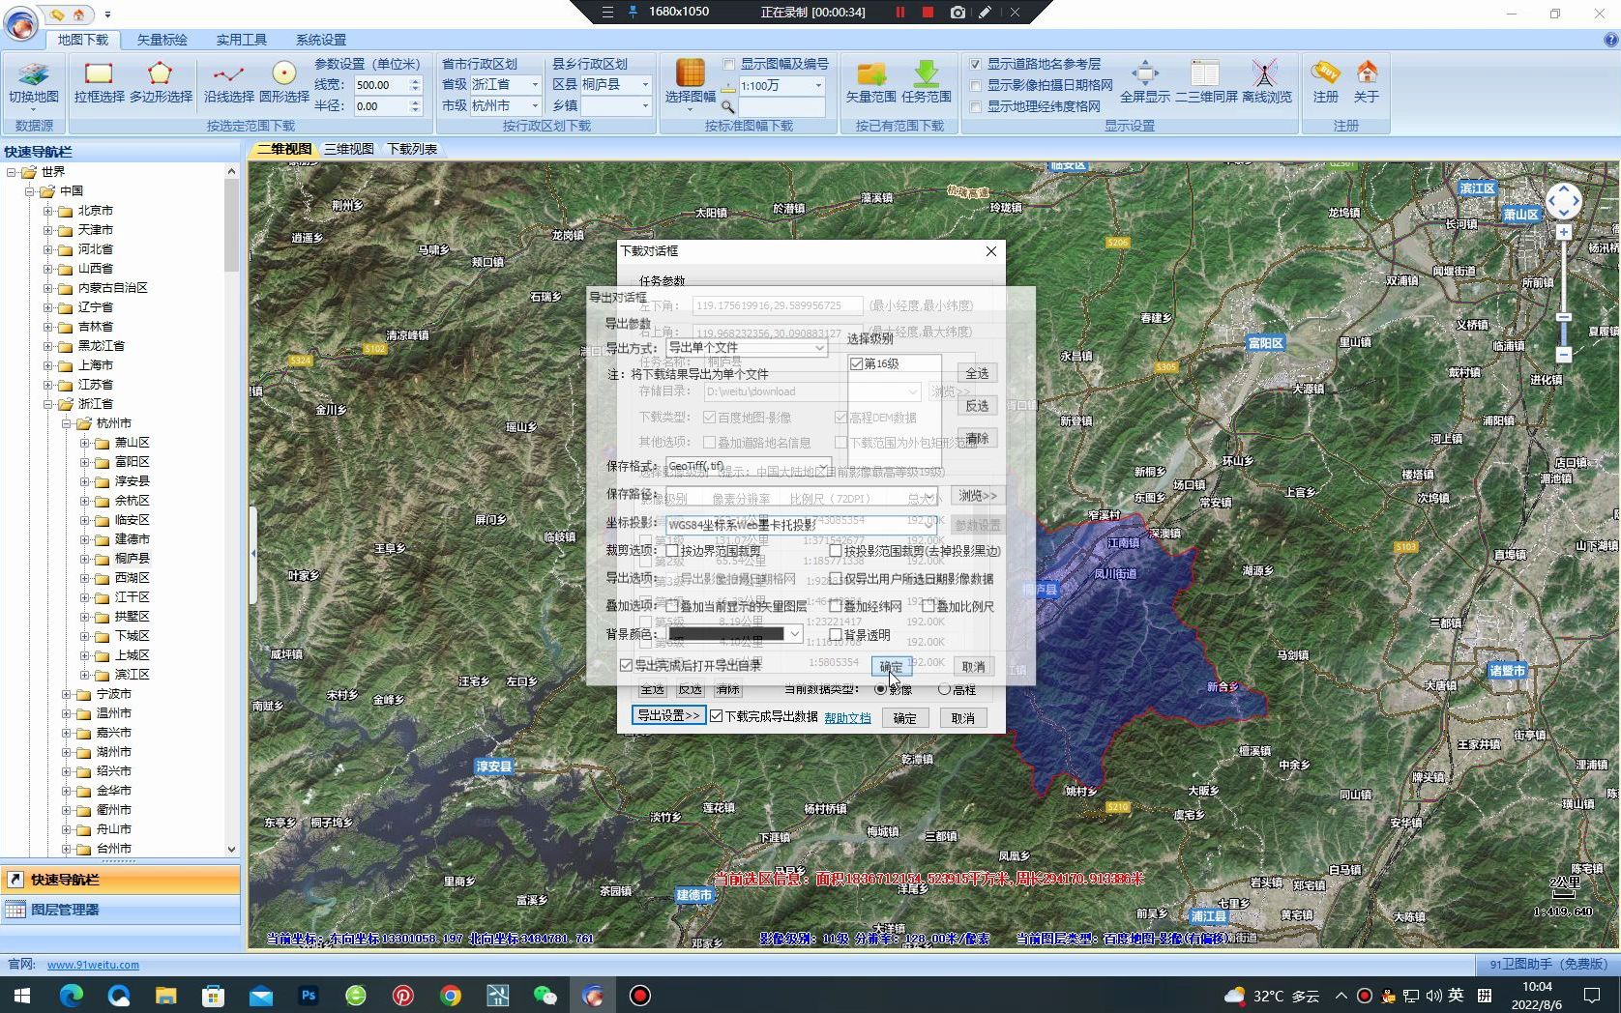This screenshot has width=1621, height=1013.
Task: Click 取消 in the export dialog
Action: (973, 667)
